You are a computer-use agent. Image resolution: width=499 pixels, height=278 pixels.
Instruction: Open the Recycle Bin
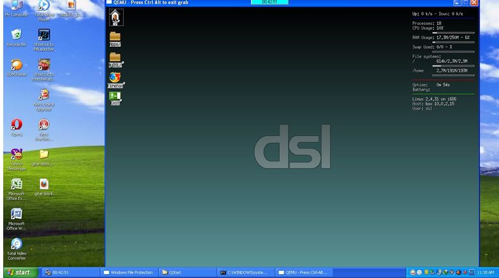17,38
